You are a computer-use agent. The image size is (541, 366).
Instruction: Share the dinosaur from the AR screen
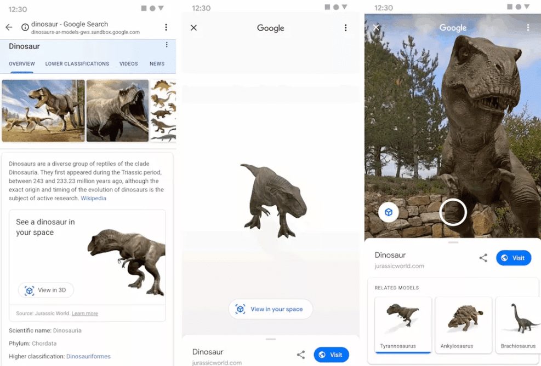pos(483,258)
